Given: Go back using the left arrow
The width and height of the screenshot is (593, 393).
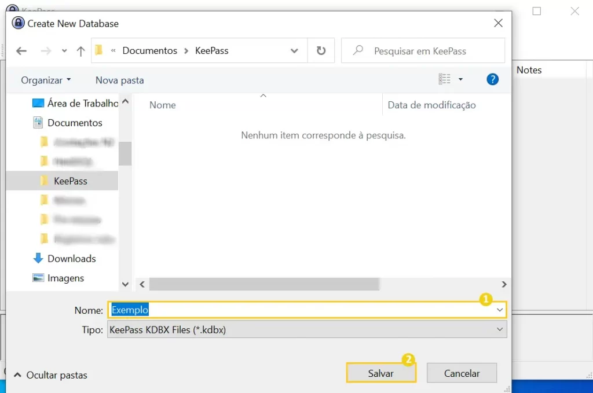Looking at the screenshot, I should pyautogui.click(x=21, y=50).
